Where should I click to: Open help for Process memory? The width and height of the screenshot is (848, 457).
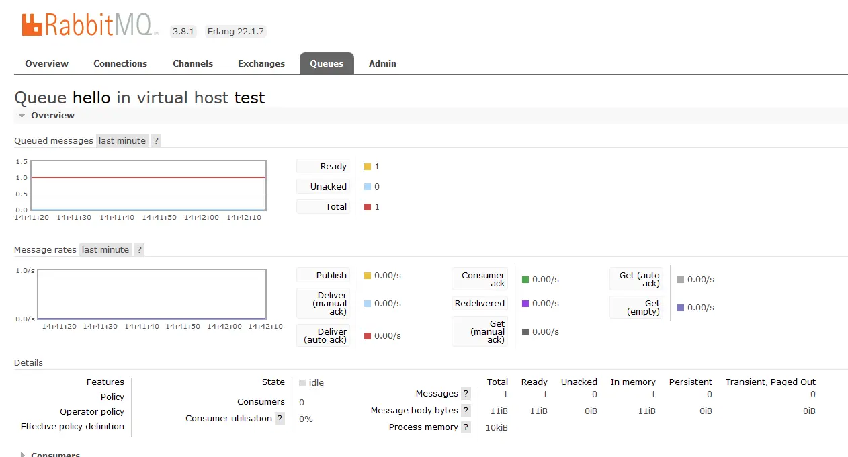[466, 427]
